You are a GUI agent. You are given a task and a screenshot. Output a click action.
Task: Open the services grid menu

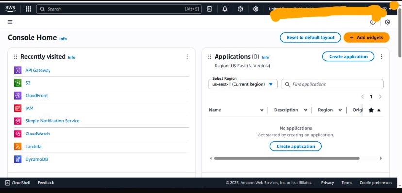[x=29, y=9]
